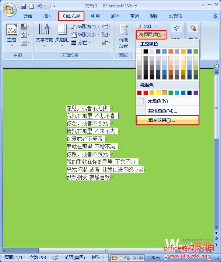Pick black theme color swatch
The image size is (221, 262).
pos(145,51)
